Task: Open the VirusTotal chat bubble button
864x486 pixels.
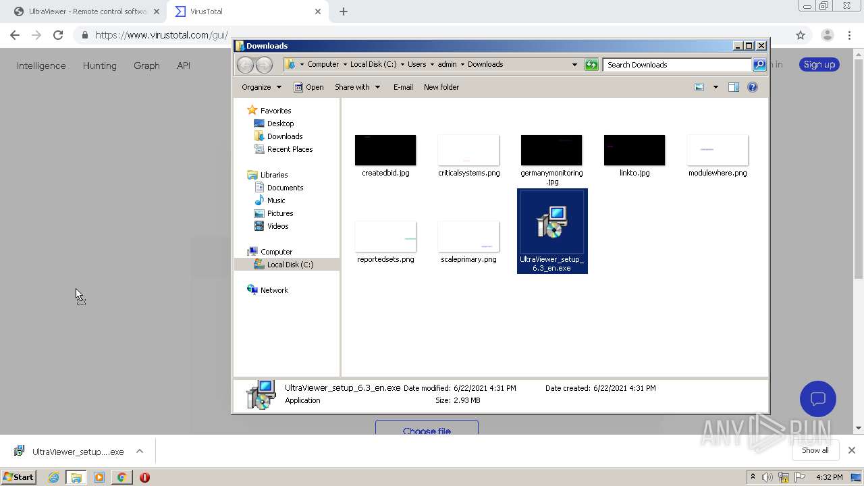Action: 818,399
